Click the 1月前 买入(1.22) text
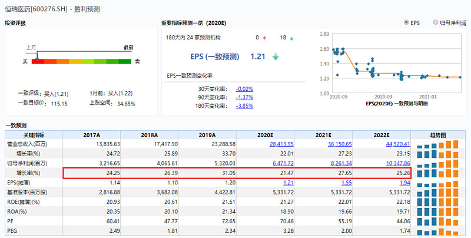 (x=111, y=94)
